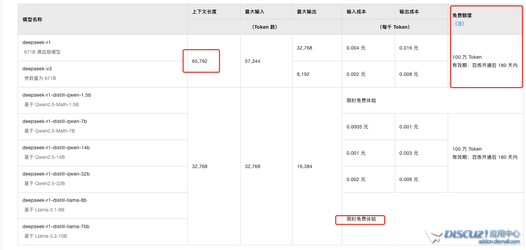
Task: Select the 最大输出 column header
Action: (x=307, y=12)
